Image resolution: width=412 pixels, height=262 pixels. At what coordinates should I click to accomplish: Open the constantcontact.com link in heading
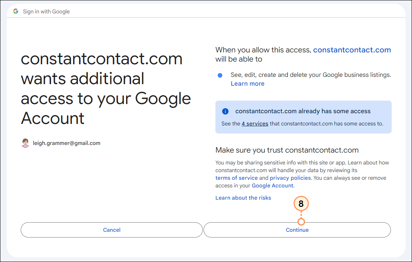(352, 50)
